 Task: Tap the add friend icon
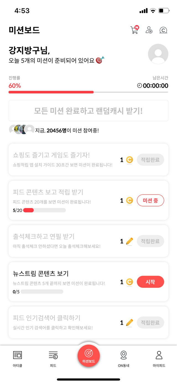coord(149,30)
